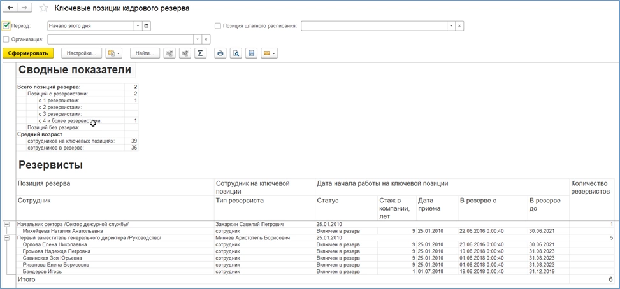This screenshot has width=620, height=289.
Task: Add report to favorites with star icon
Action: click(43, 8)
